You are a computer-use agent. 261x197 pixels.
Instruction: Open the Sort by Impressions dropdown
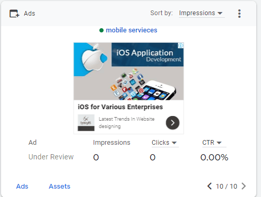[201, 13]
